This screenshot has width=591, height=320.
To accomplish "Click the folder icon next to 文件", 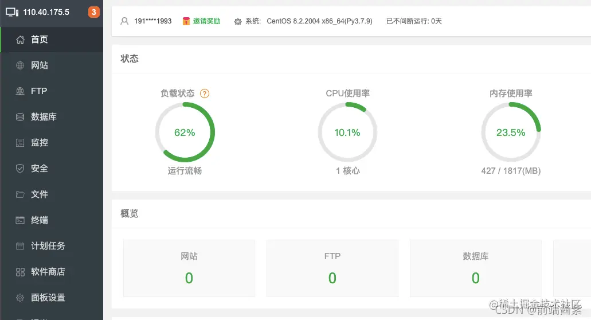I will (21, 194).
